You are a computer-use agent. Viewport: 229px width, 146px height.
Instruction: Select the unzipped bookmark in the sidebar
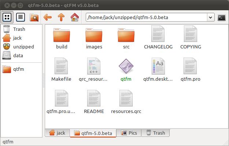[x=18, y=47]
